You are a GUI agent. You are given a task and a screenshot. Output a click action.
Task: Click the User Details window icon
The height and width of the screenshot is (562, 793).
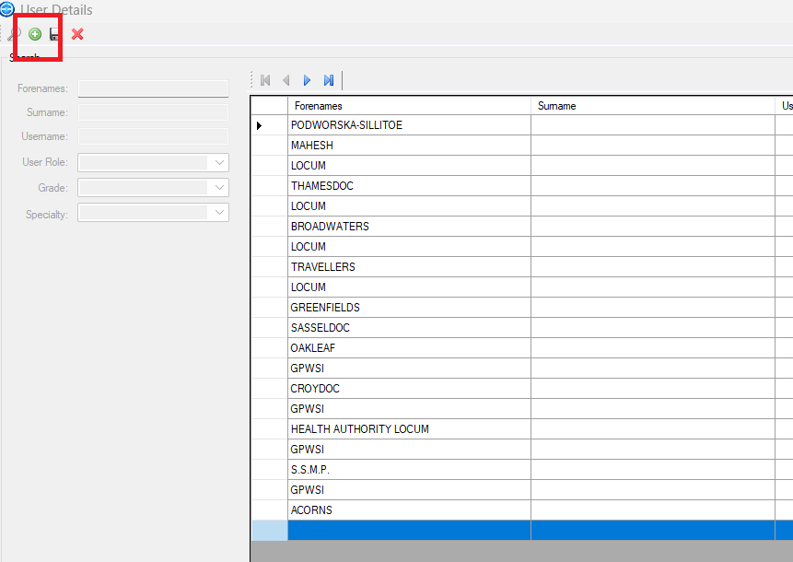tap(7, 9)
